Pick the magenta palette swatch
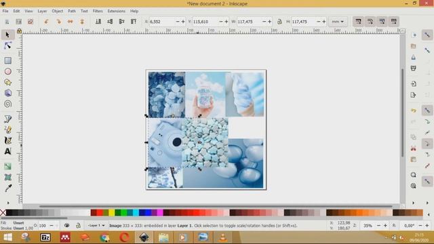 pos(160,212)
